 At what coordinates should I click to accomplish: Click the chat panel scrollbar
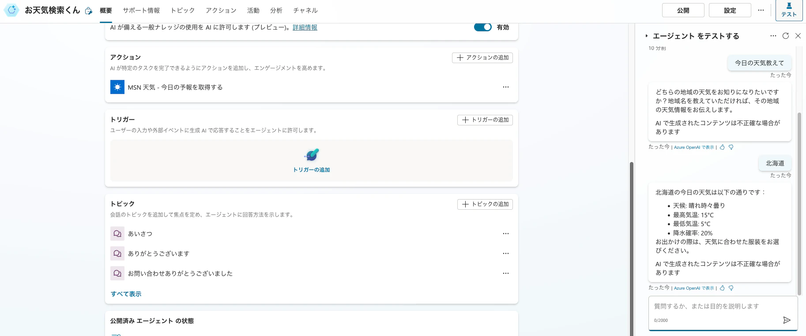[799, 203]
